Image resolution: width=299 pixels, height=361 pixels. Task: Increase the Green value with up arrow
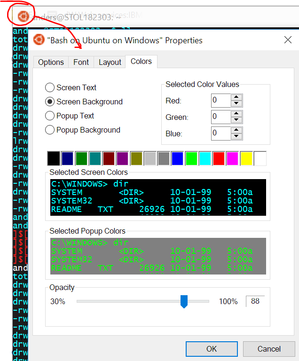pos(236,113)
